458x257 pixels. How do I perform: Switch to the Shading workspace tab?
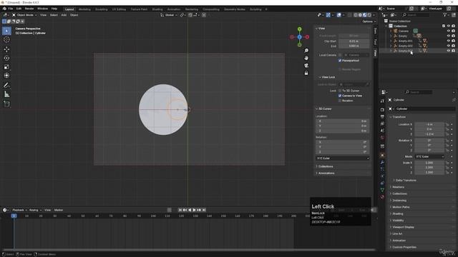[157, 9]
